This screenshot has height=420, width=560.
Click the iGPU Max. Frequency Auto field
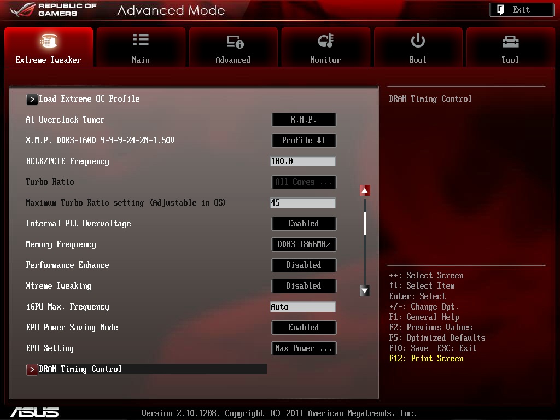tap(303, 307)
